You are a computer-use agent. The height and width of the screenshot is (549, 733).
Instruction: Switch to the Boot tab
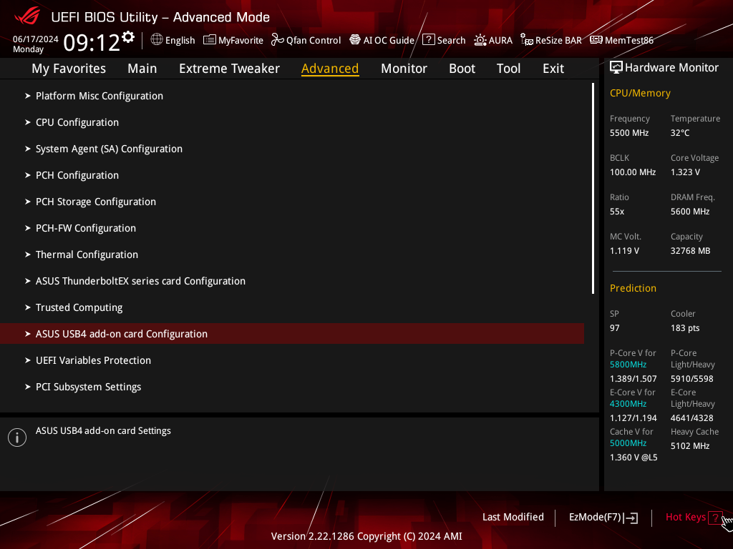pos(462,69)
